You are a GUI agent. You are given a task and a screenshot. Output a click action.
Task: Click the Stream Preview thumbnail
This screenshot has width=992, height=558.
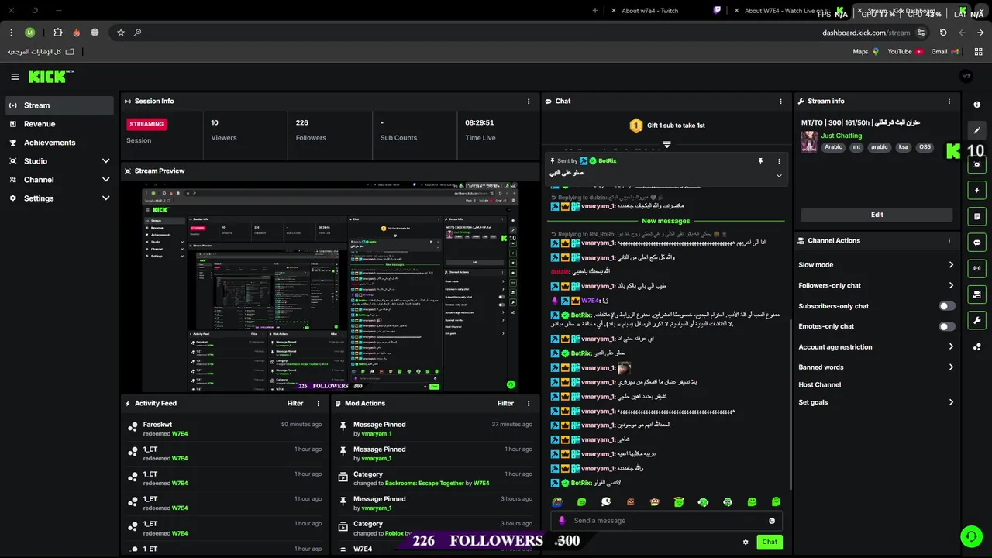pyautogui.click(x=330, y=288)
